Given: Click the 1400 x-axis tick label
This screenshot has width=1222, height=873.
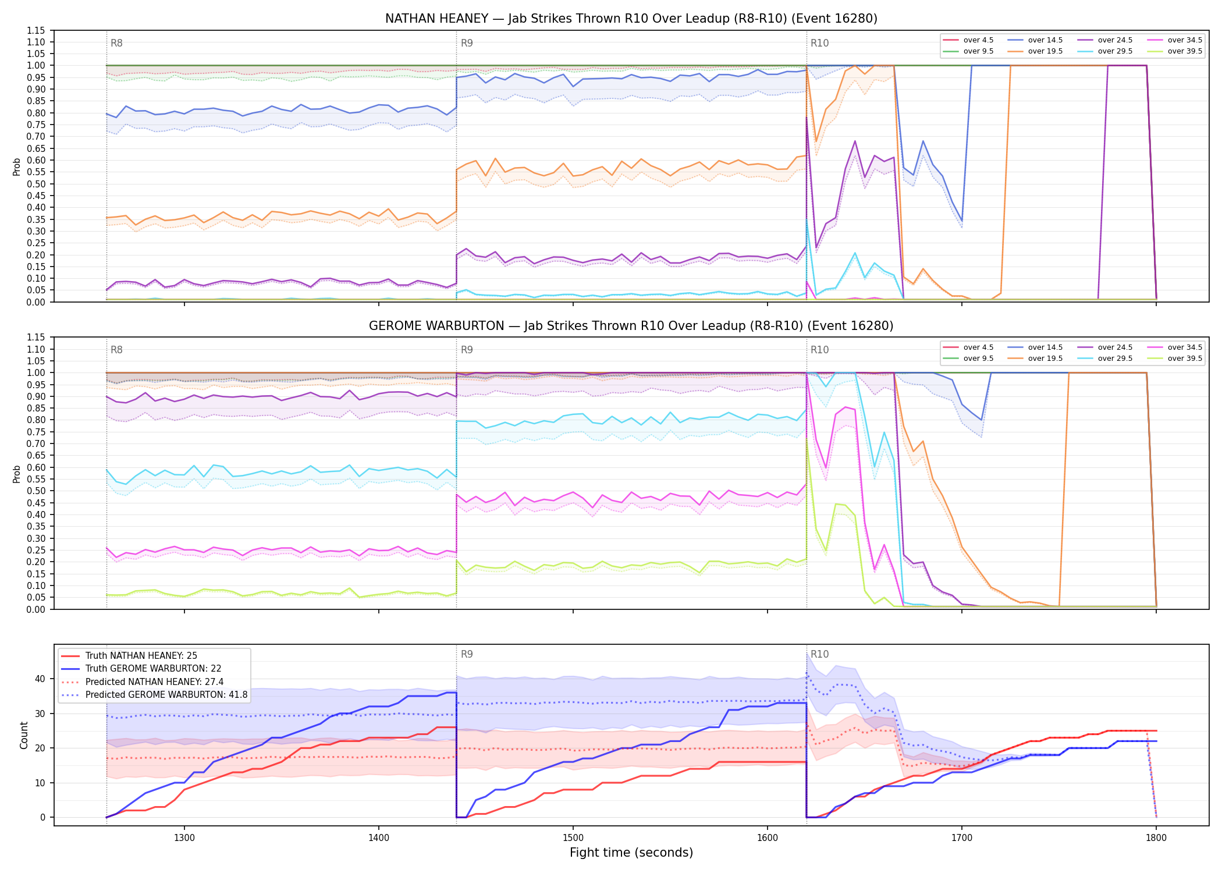Looking at the screenshot, I should pyautogui.click(x=379, y=838).
